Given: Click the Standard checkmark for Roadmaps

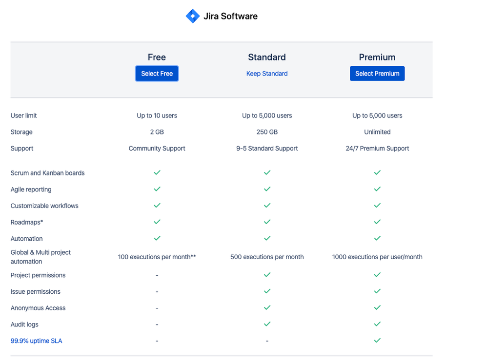Looking at the screenshot, I should (x=267, y=222).
